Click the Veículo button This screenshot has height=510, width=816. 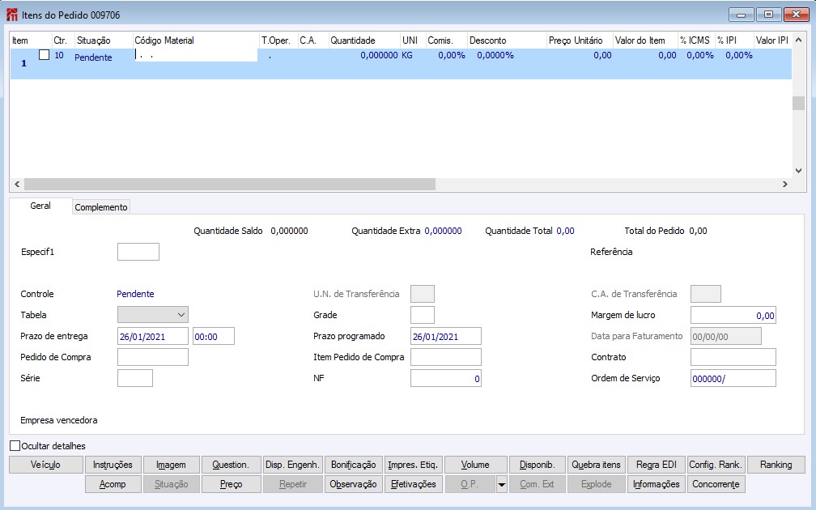pyautogui.click(x=46, y=465)
